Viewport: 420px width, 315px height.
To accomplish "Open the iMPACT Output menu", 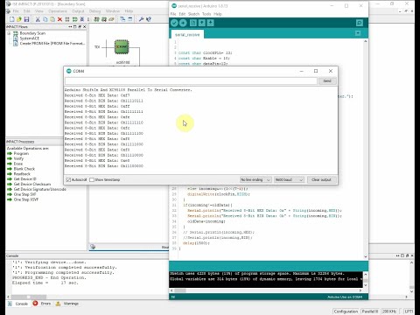I will click(78, 11).
